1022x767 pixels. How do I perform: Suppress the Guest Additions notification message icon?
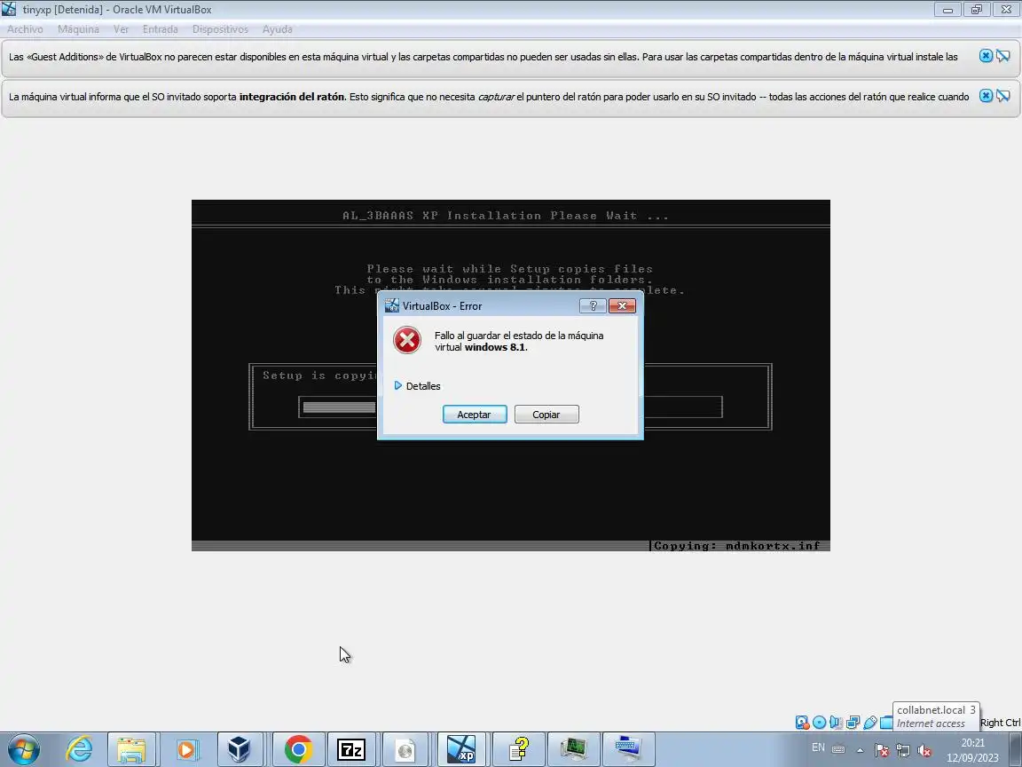click(1003, 56)
